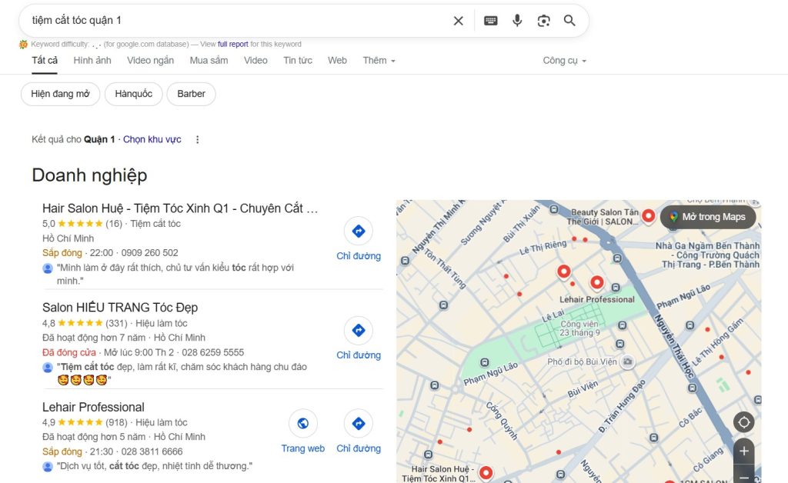
Task: Get directions icon for Lehair Professional
Action: tap(359, 424)
